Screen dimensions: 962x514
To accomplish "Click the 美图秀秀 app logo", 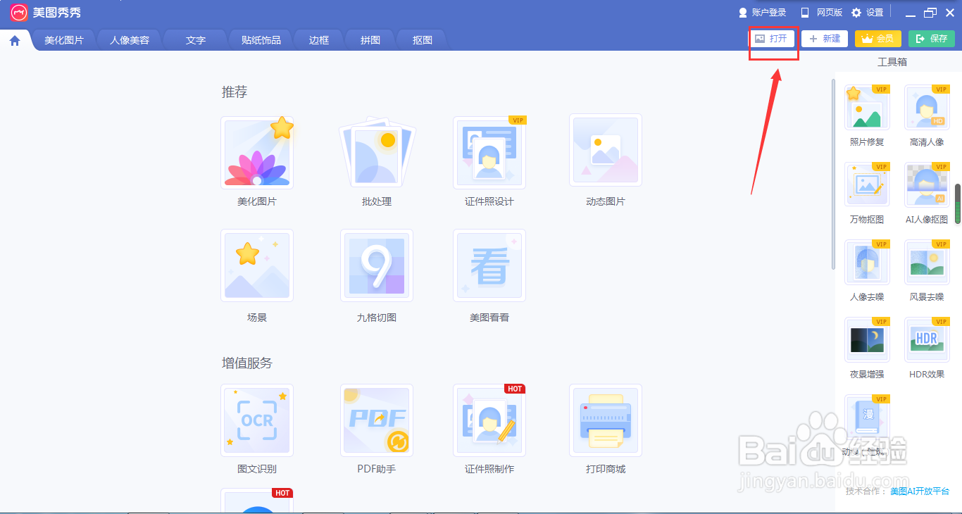I will tap(19, 13).
